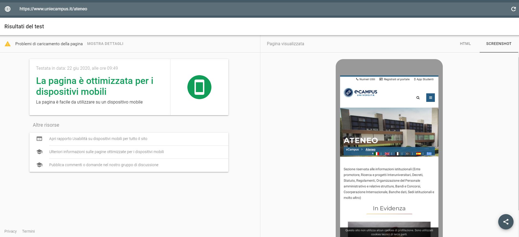Select the SCREENSHOT tab
This screenshot has height=237, width=519.
(499, 44)
